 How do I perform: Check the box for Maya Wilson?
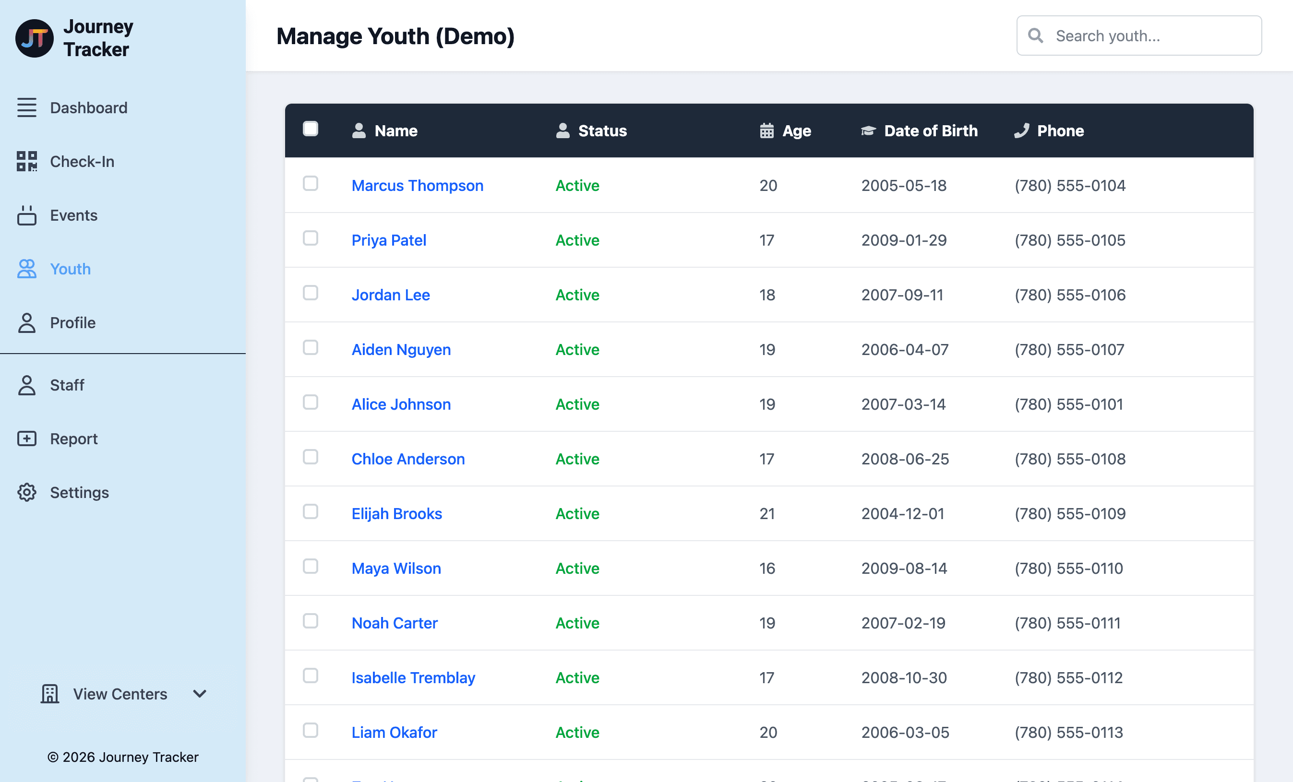coord(311,567)
